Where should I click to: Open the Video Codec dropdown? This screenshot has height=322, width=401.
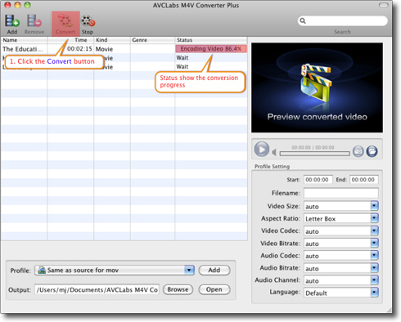[x=374, y=230]
